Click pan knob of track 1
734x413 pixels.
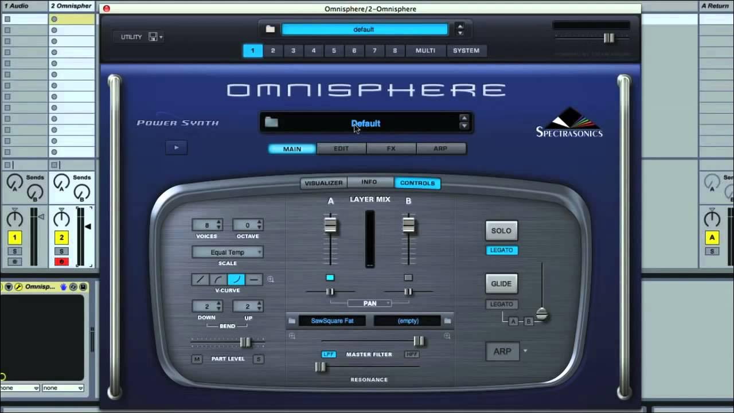pyautogui.click(x=14, y=218)
